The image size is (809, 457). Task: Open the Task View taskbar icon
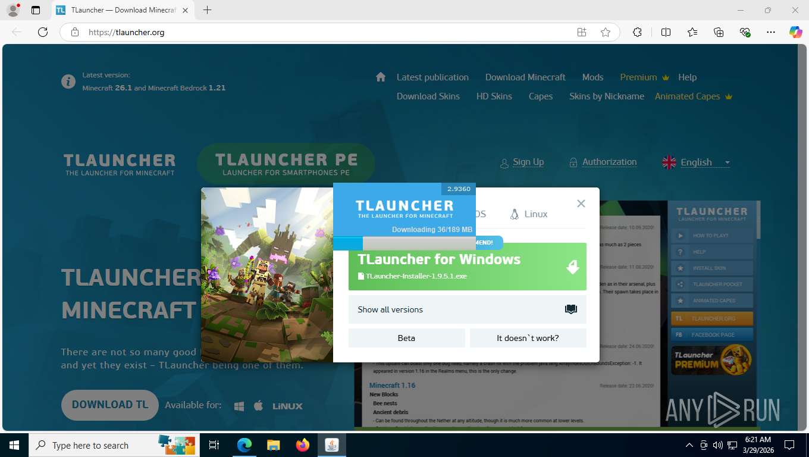point(214,445)
